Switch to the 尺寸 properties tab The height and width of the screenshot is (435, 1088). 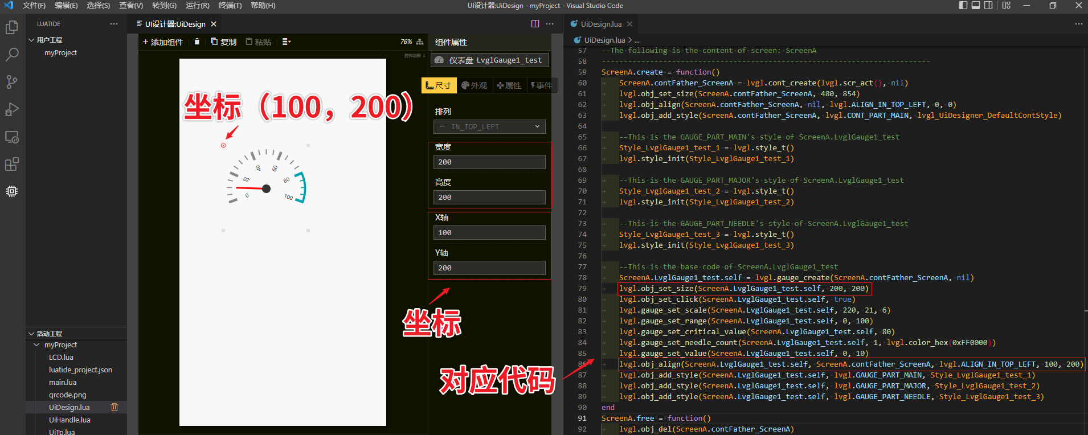pos(439,85)
